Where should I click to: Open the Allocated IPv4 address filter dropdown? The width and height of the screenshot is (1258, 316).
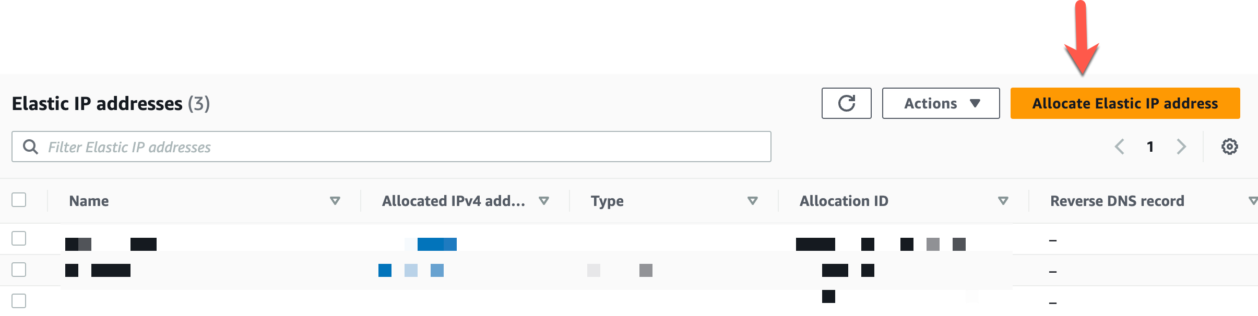click(x=544, y=200)
